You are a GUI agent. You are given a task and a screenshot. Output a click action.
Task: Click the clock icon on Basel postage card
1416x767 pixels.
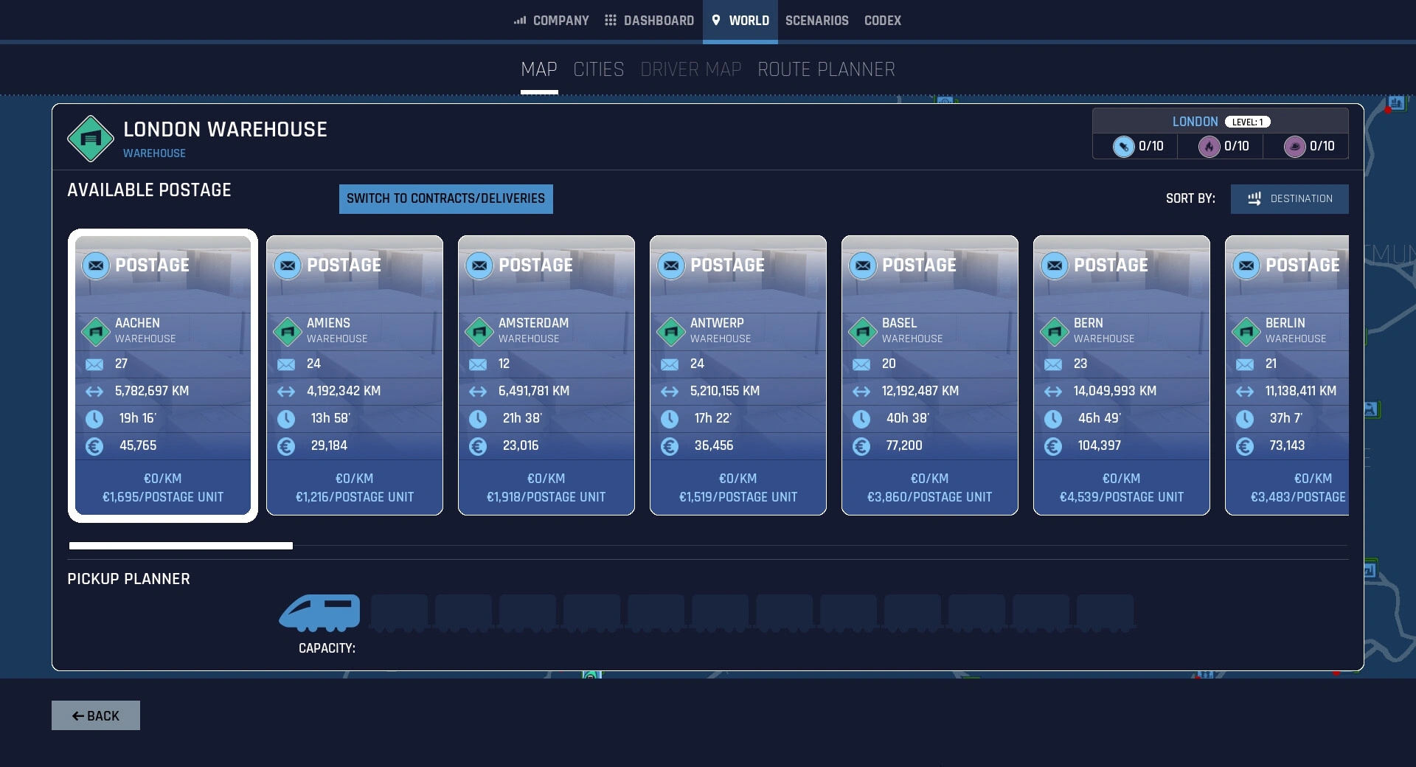click(861, 419)
